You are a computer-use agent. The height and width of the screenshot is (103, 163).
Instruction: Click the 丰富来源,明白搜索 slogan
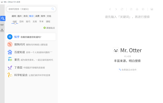[127, 61]
